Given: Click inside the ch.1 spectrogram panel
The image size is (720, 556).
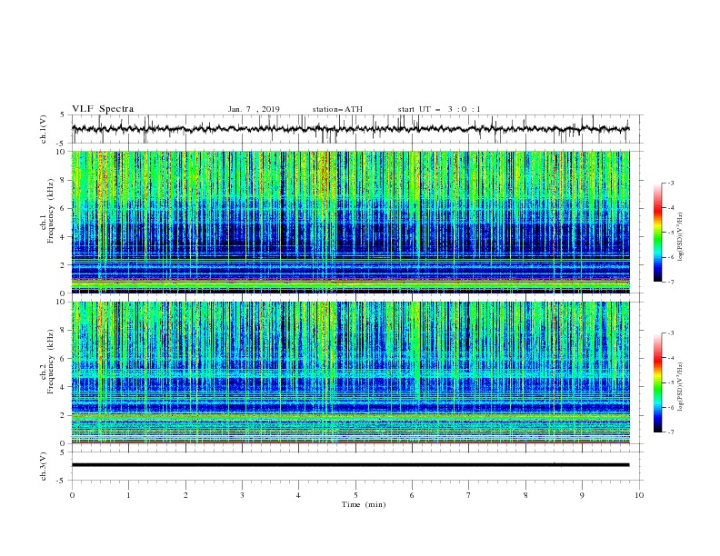Looking at the screenshot, I should [350, 222].
